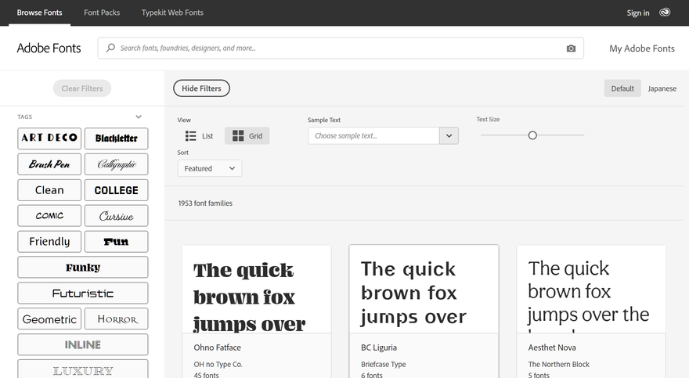
Task: Click the Hide Filters button
Action: click(x=201, y=88)
